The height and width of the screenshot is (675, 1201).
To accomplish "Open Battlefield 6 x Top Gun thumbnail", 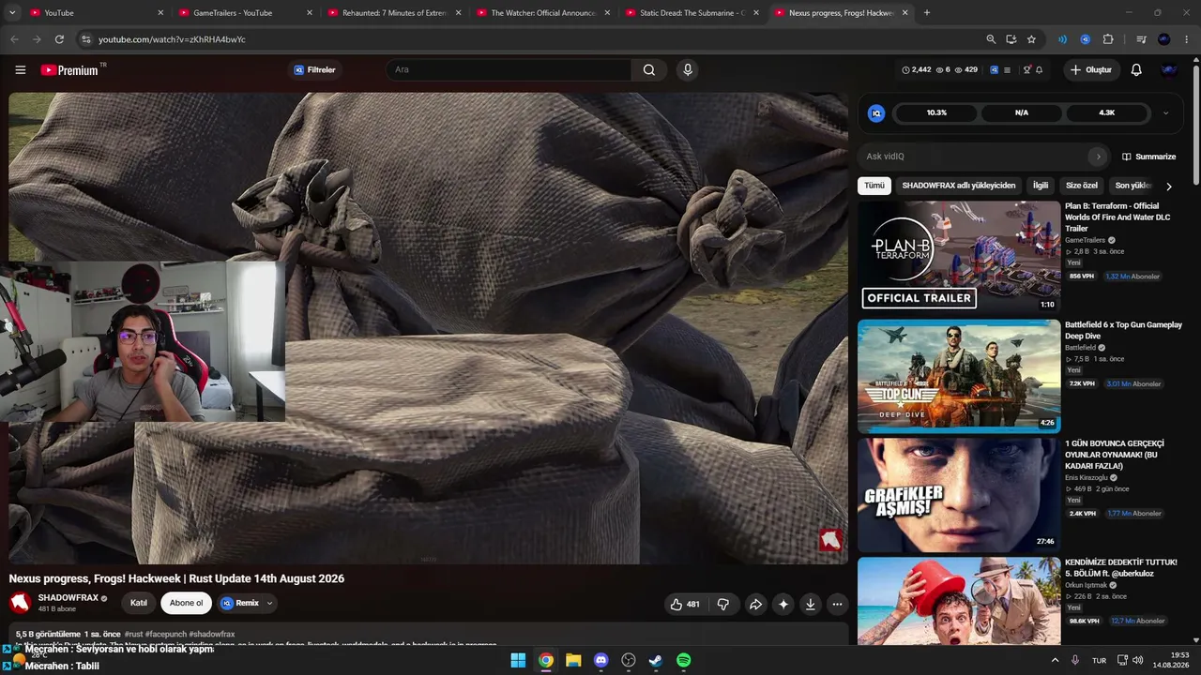I will click(959, 376).
